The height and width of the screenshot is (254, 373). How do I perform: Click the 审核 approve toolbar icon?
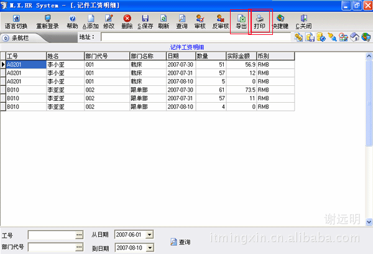200,22
